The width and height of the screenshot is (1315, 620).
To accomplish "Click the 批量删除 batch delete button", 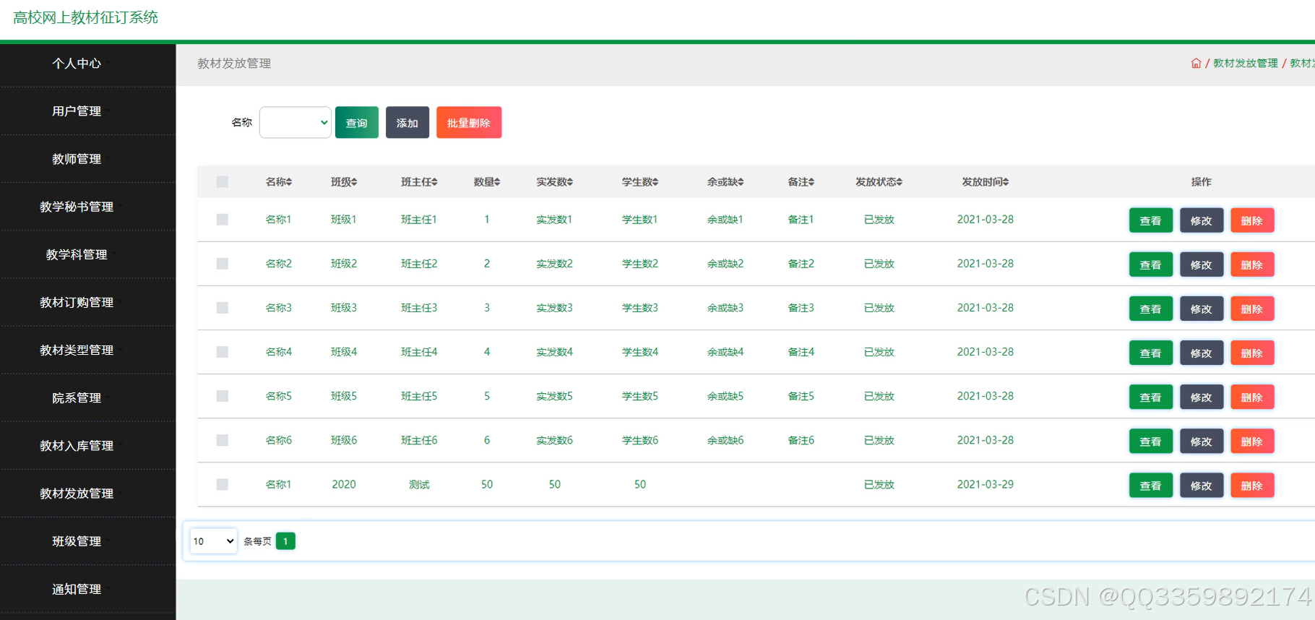I will 469,123.
